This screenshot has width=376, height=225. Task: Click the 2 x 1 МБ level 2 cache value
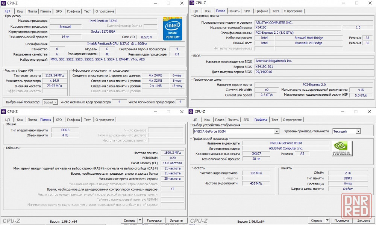(155, 86)
